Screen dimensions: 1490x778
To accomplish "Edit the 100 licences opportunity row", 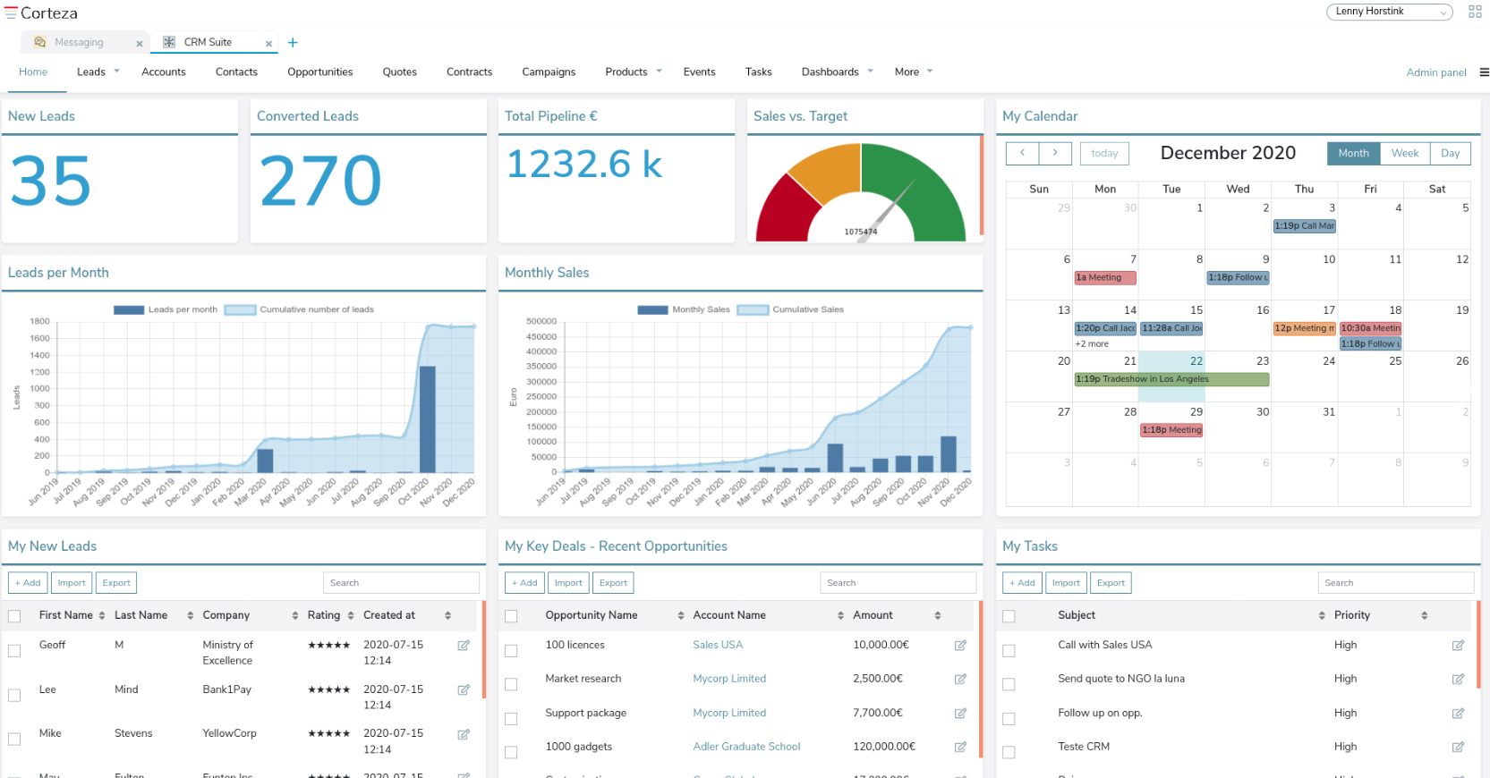I will pos(960,646).
